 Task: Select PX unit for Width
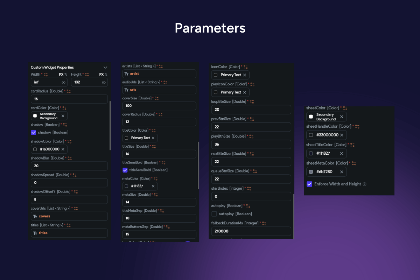point(61,75)
